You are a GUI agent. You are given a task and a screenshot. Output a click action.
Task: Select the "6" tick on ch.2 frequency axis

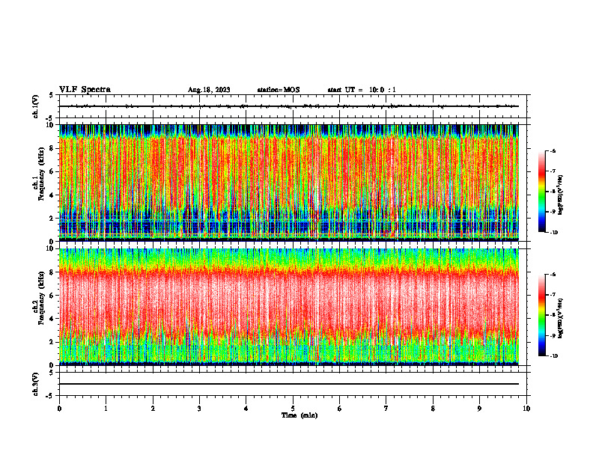tap(52, 296)
